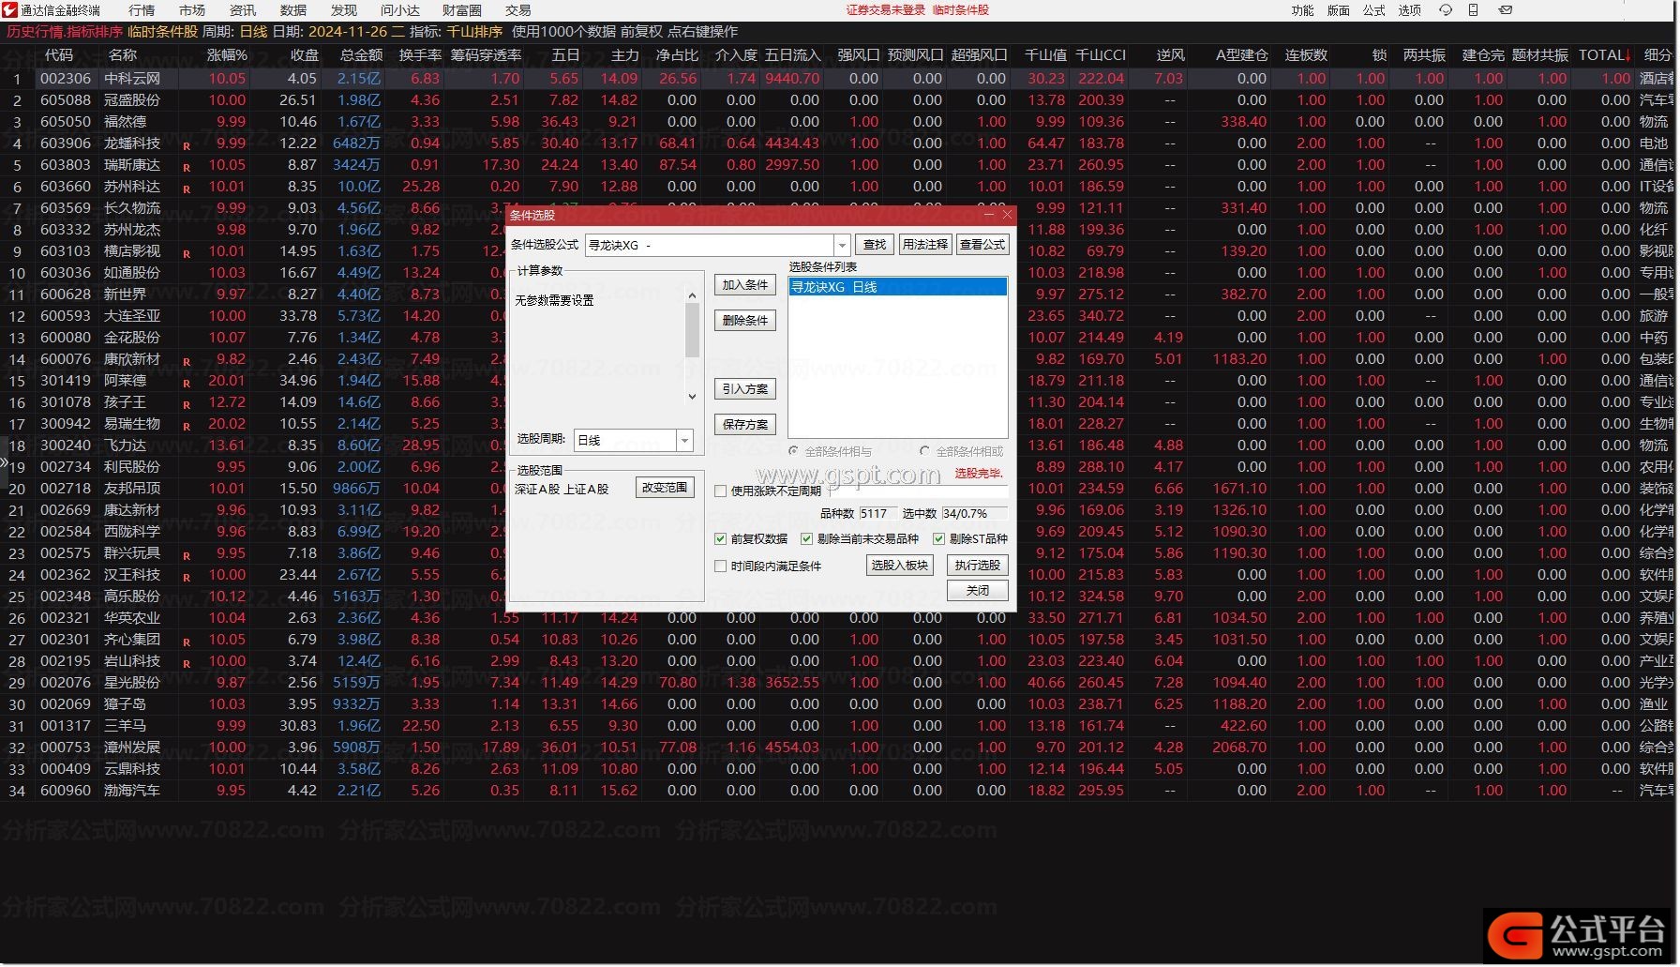Minimize the 条件选股 dialog

click(990, 215)
